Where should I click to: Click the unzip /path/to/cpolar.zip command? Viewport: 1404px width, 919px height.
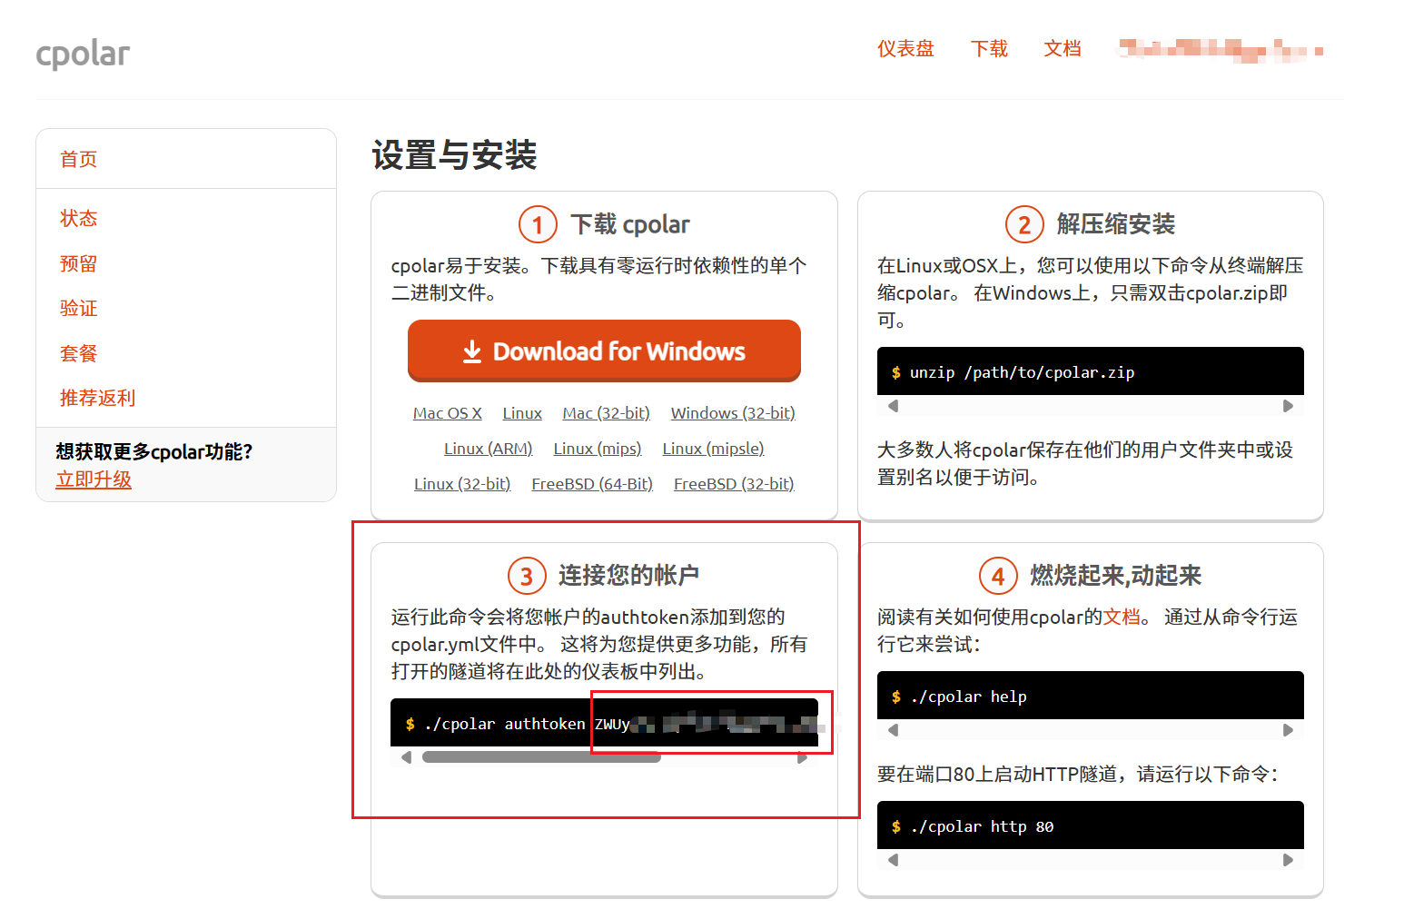(x=1022, y=372)
